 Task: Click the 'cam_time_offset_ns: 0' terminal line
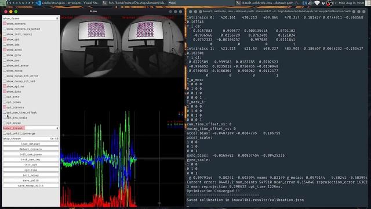tap(209, 124)
